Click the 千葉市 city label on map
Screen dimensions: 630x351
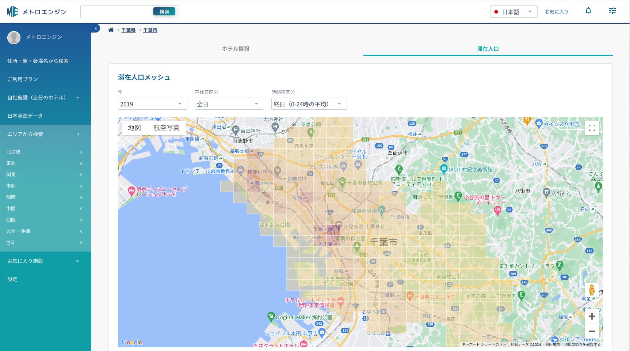(x=383, y=242)
